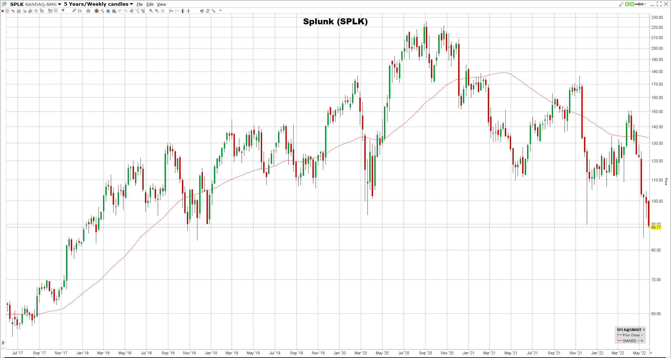
Task: Uncheck the SMA(50) legend checkbox
Action: point(638,341)
